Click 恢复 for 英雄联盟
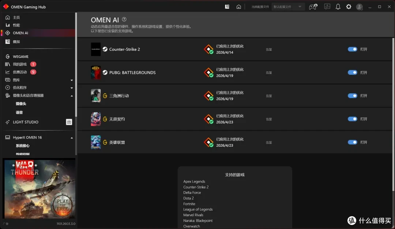Viewport: 395px width, 229px height. coord(269,142)
